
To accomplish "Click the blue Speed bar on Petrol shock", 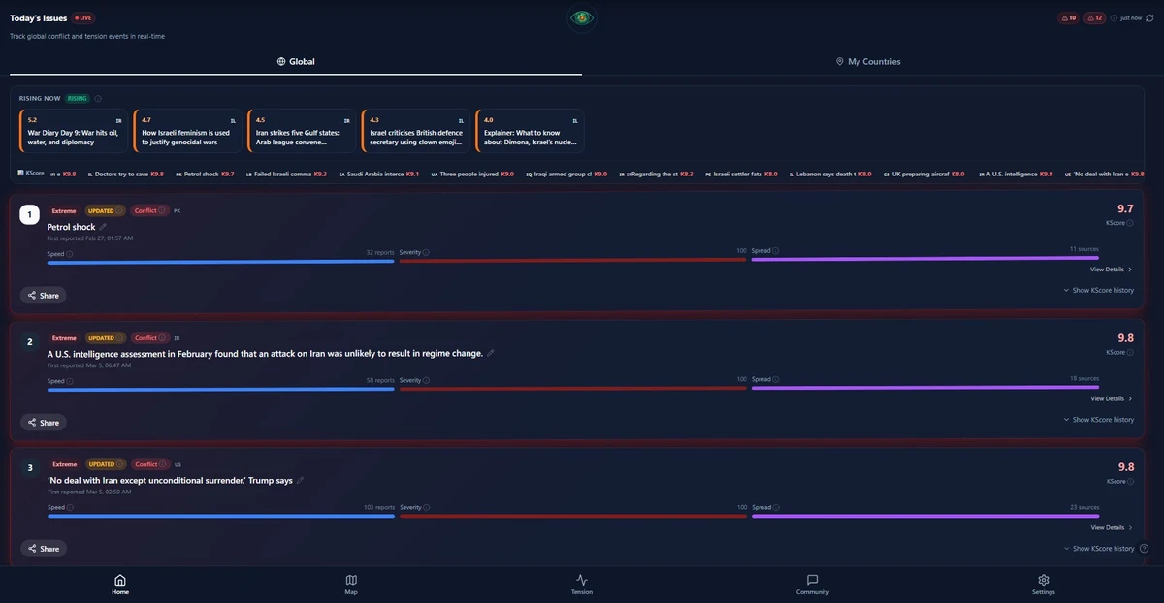I will (x=221, y=260).
